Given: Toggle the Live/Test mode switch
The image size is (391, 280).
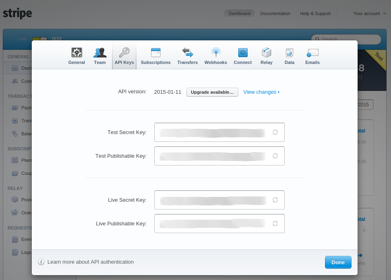Looking at the screenshot, I should (40, 39).
